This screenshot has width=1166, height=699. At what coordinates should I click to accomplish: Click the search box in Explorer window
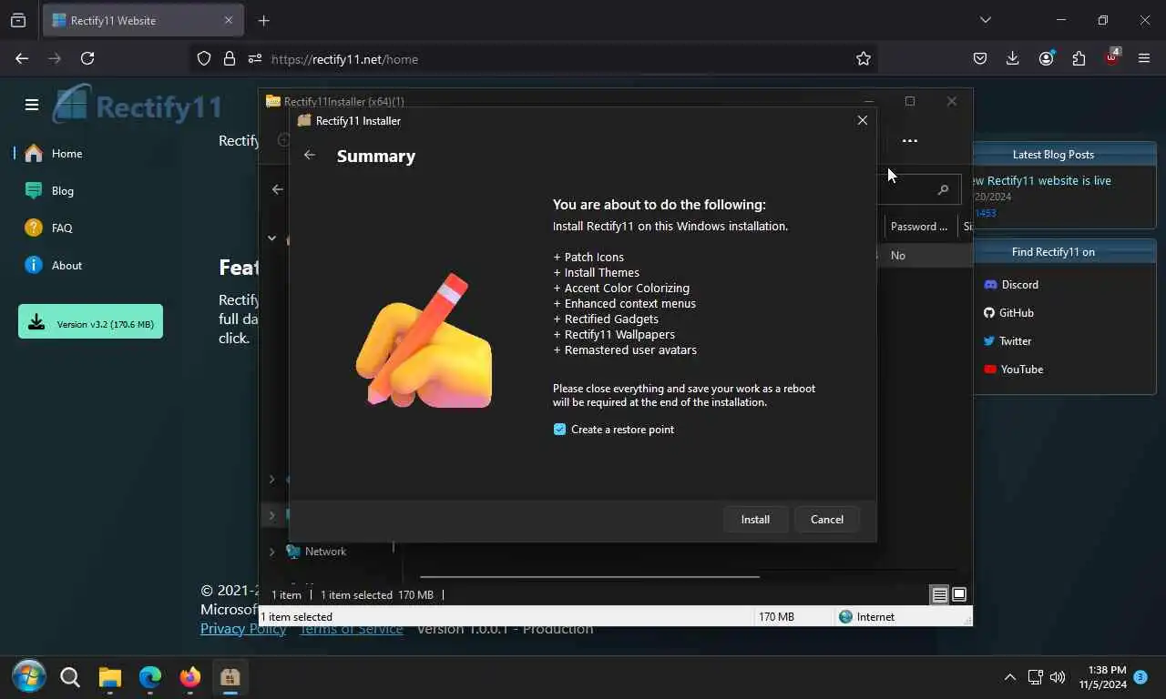pos(918,189)
